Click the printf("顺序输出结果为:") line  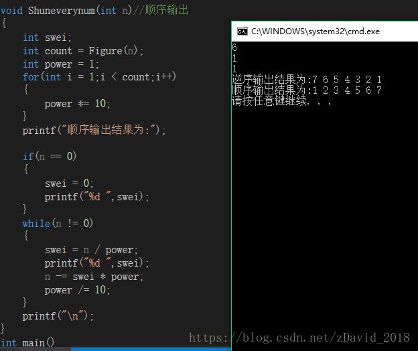(94, 130)
